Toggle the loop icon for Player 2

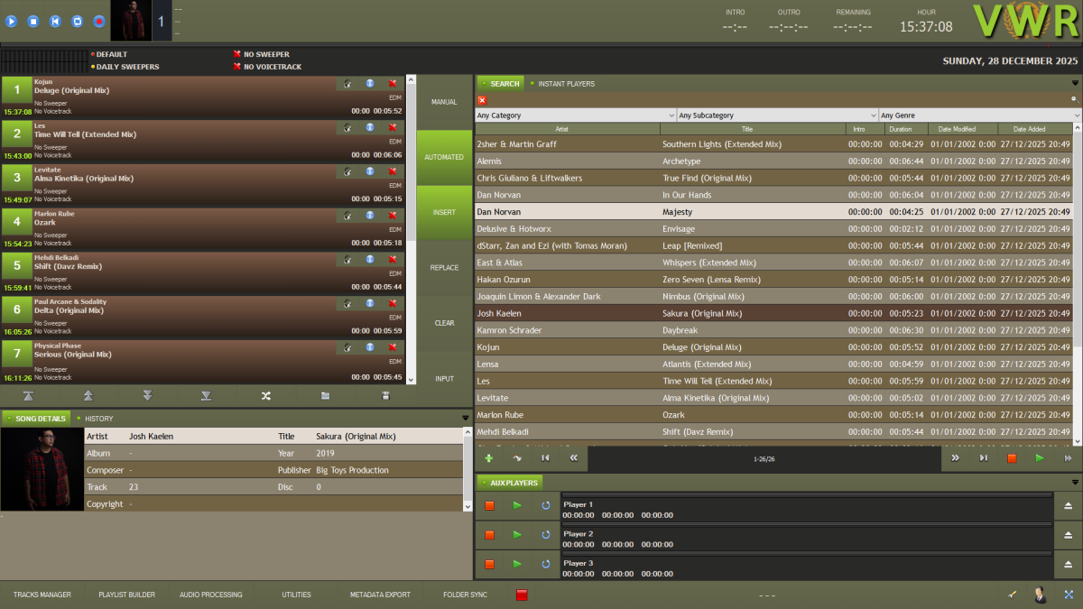click(x=545, y=535)
